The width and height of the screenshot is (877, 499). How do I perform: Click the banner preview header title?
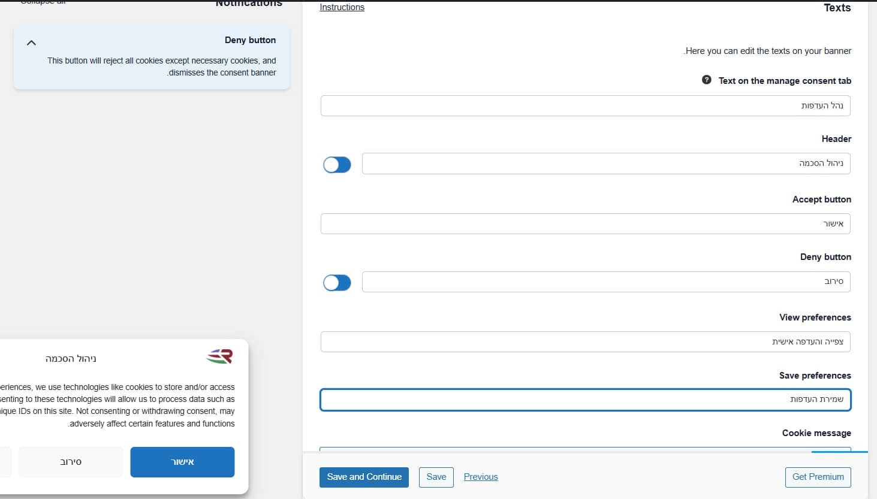tap(71, 358)
